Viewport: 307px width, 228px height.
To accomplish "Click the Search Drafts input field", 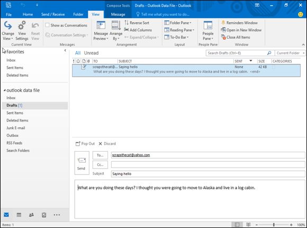I will pos(236,53).
